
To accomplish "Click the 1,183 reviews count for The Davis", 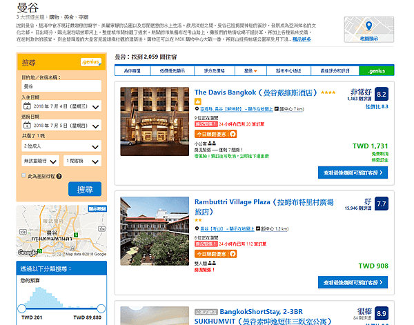I will (x=359, y=99).
